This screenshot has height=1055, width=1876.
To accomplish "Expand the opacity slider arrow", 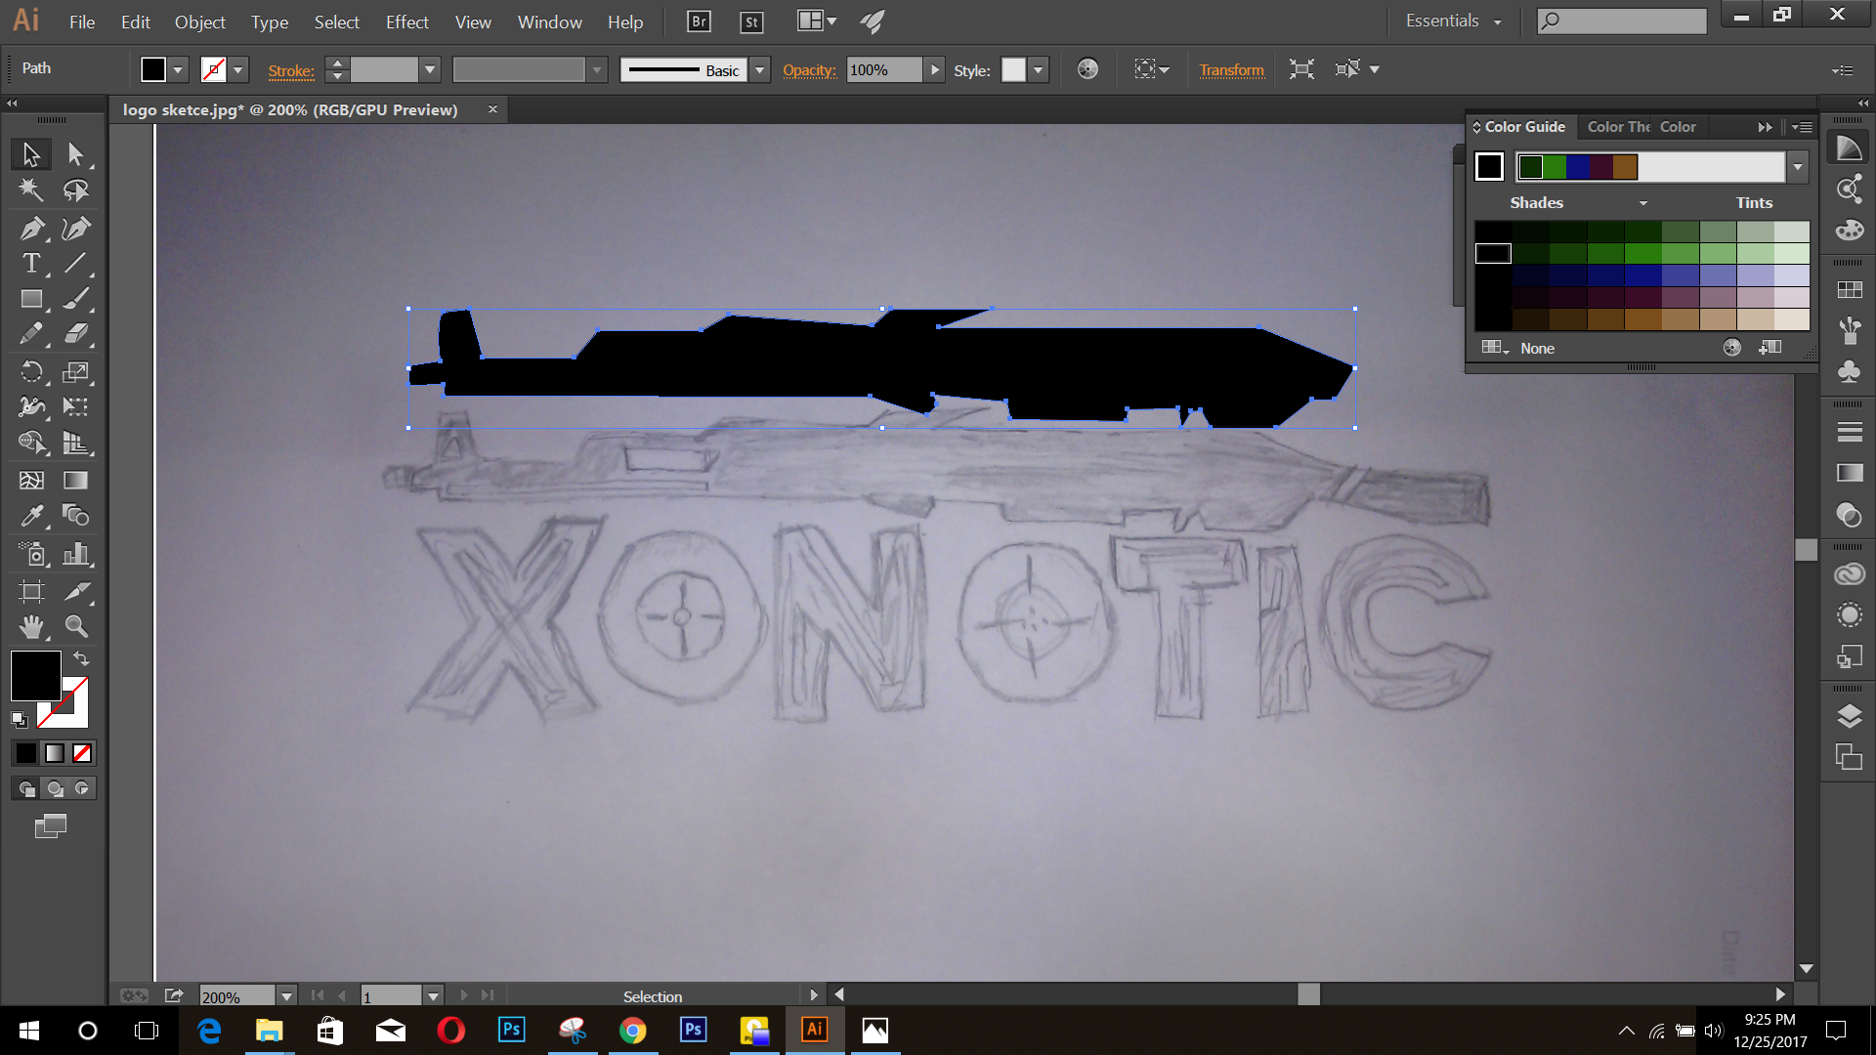I will click(x=935, y=69).
